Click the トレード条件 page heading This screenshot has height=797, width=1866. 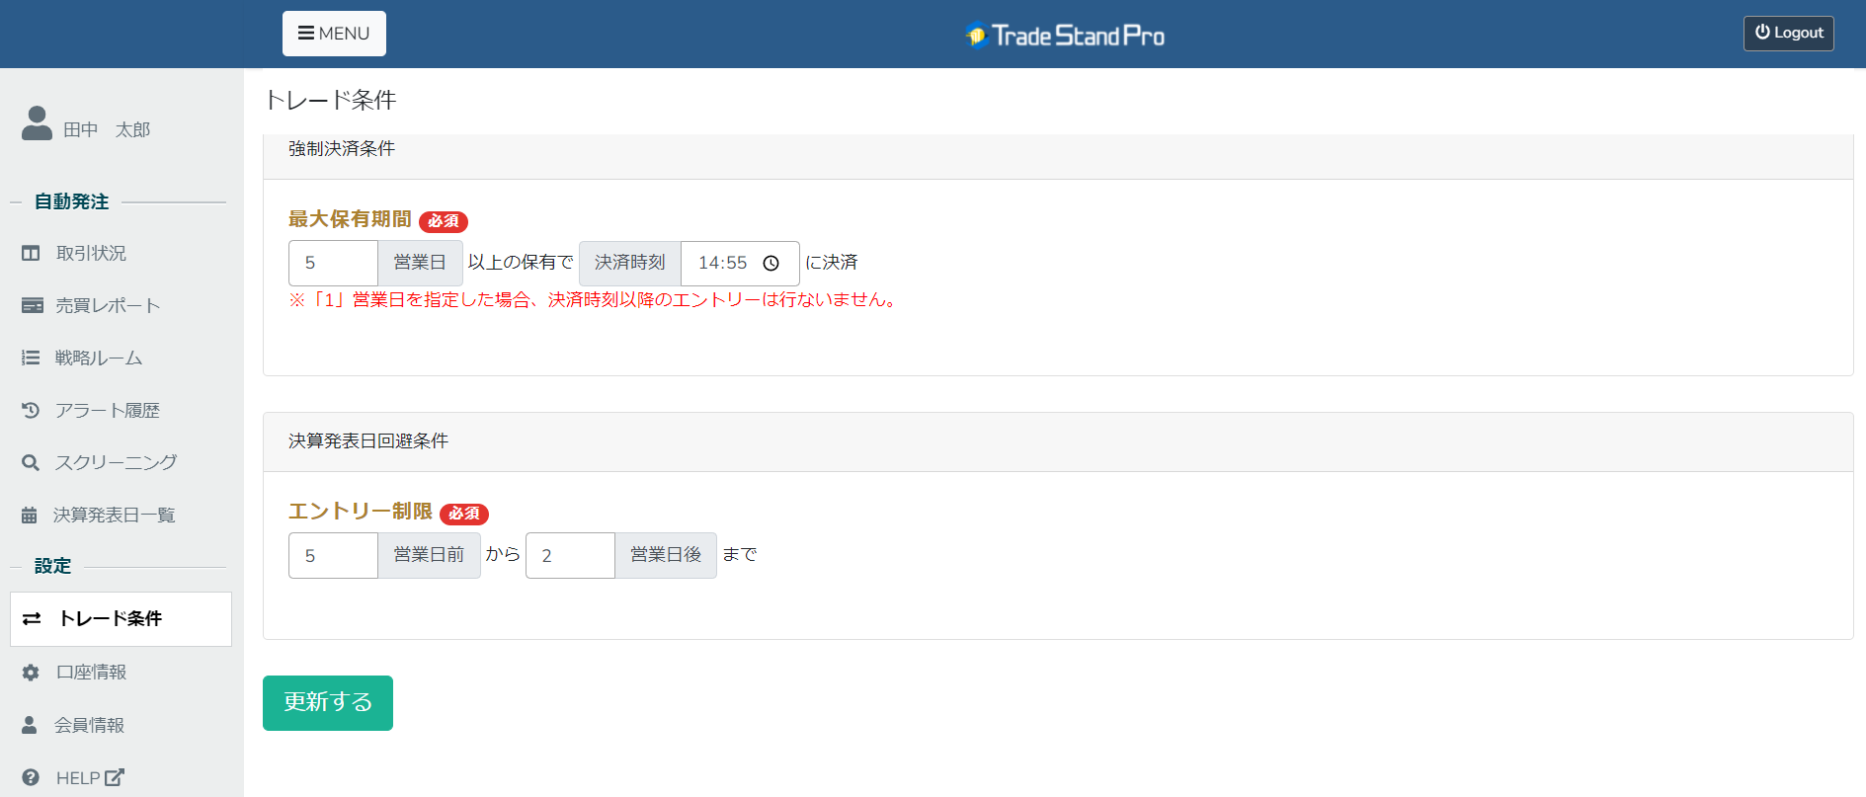tap(331, 100)
